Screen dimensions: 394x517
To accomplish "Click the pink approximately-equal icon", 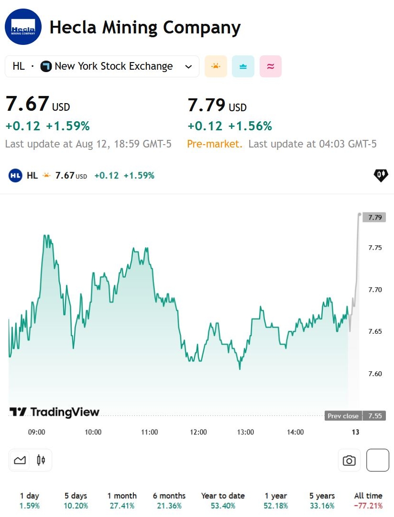I will (x=271, y=66).
